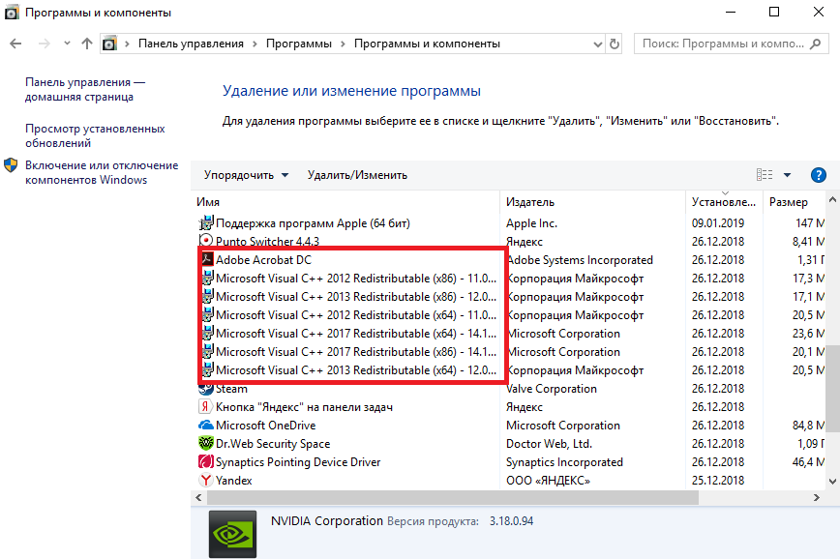This screenshot has width=840, height=559.
Task: Sort by the Издатель column header
Action: [592, 202]
